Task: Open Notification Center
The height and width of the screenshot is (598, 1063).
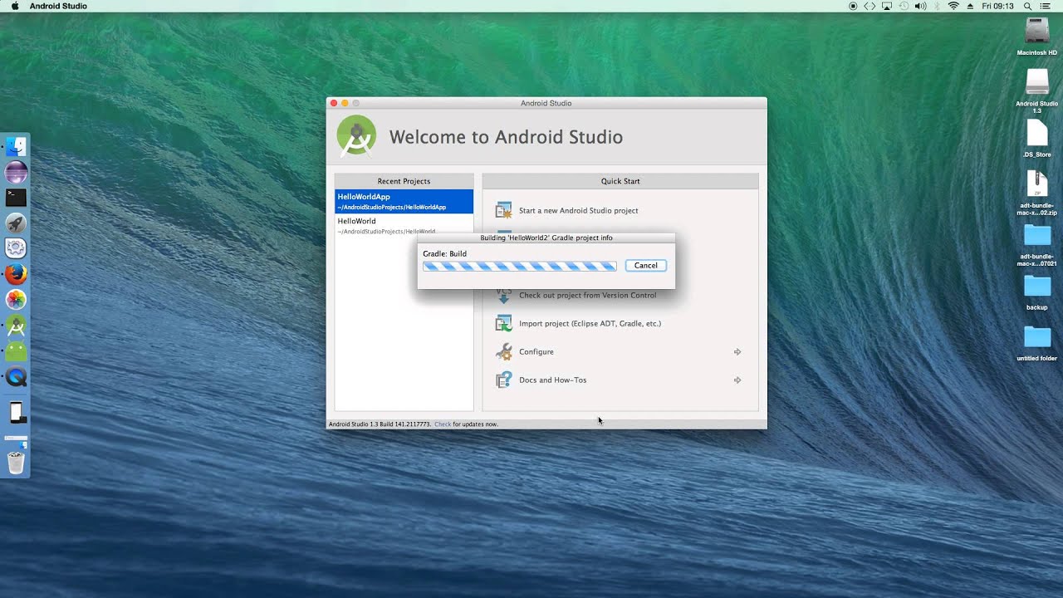Action: 1046,6
